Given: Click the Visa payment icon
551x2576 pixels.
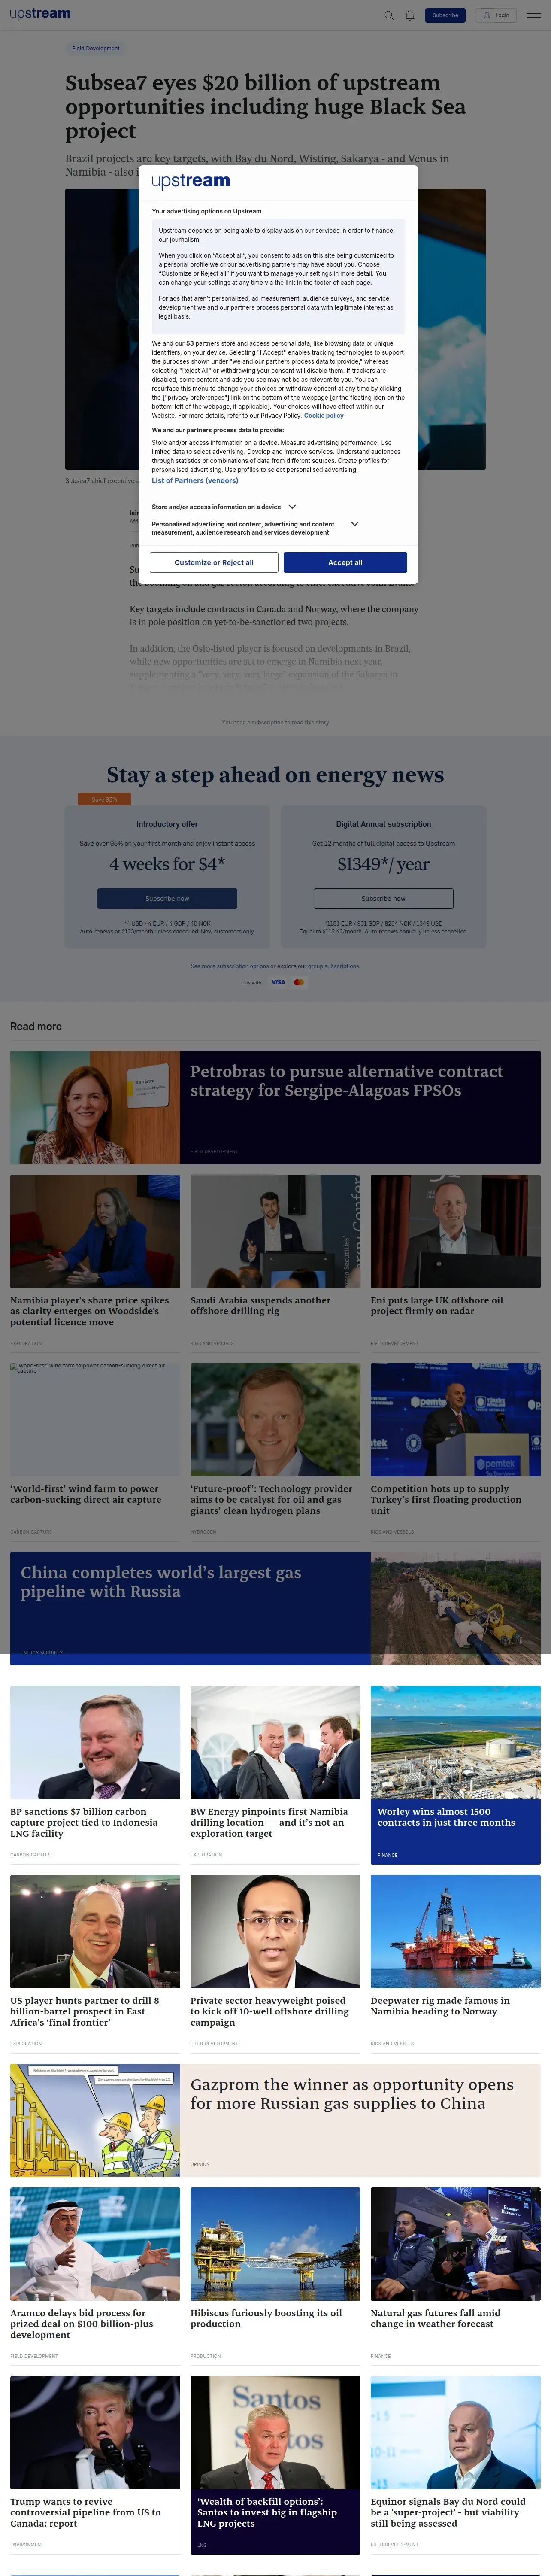Looking at the screenshot, I should (x=278, y=982).
